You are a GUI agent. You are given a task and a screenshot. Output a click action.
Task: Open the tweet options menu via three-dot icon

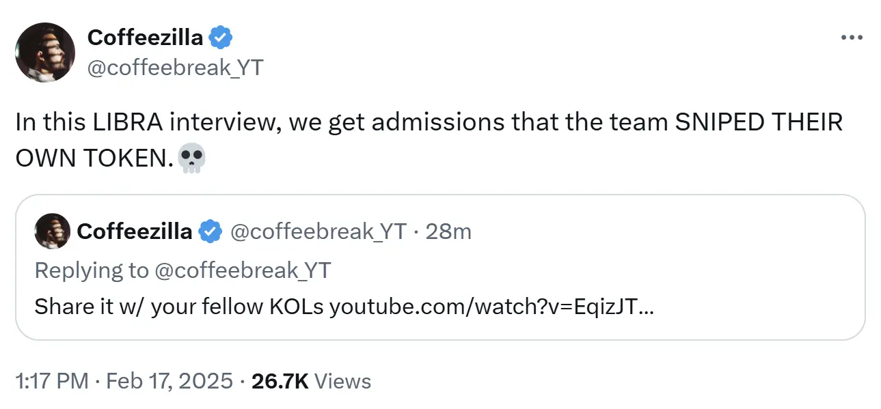tap(851, 38)
